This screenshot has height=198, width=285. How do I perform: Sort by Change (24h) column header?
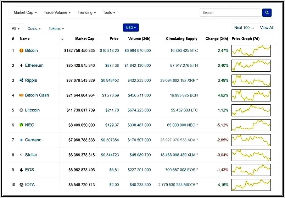tap(217, 39)
